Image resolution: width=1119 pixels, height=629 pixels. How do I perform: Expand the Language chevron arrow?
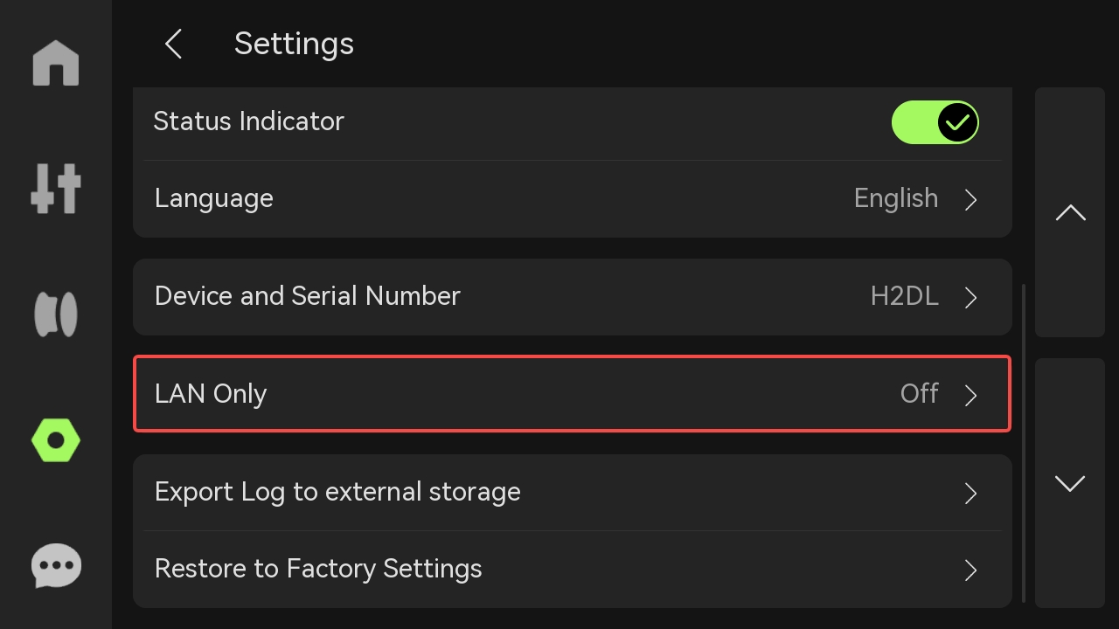(x=970, y=199)
